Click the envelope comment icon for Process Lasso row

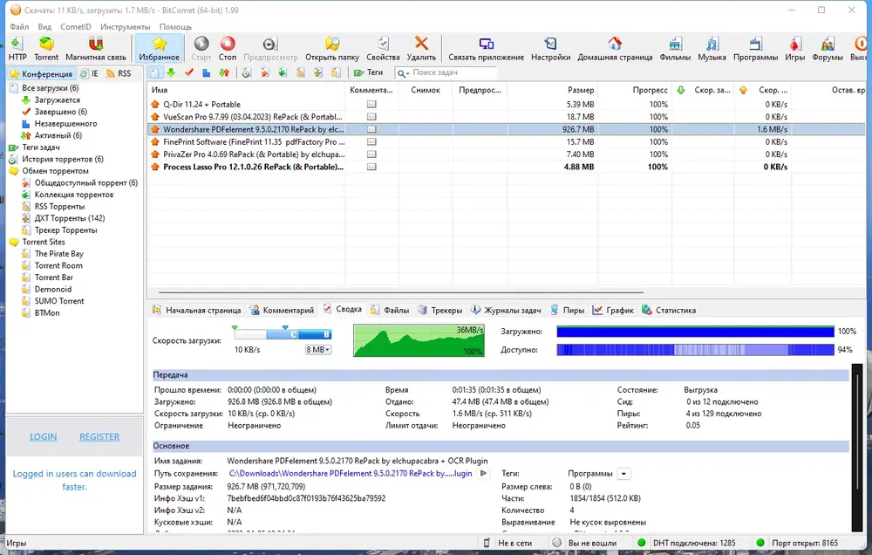pos(371,167)
